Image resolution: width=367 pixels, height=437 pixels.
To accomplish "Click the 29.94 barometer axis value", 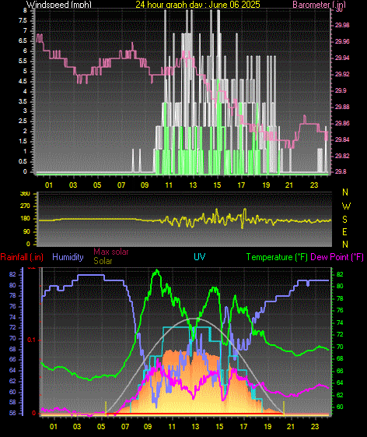I will point(342,58).
